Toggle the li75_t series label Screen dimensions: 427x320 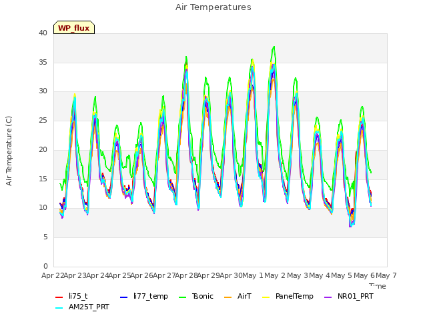click(x=78, y=296)
